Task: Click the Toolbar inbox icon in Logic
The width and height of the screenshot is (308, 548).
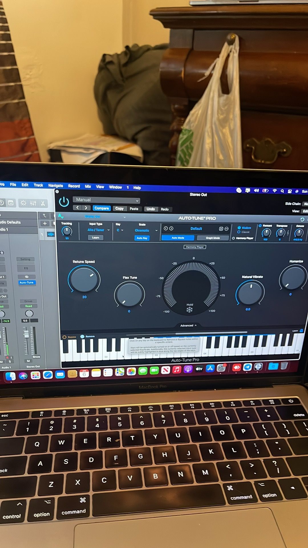Action: tap(11, 203)
